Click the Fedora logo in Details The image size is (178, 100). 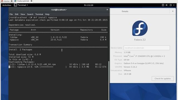140,28
